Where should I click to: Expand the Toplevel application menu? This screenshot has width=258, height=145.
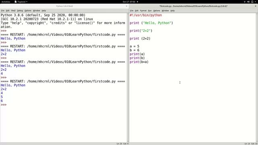tap(21, 2)
